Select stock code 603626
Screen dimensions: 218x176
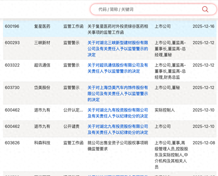[x=12, y=143]
